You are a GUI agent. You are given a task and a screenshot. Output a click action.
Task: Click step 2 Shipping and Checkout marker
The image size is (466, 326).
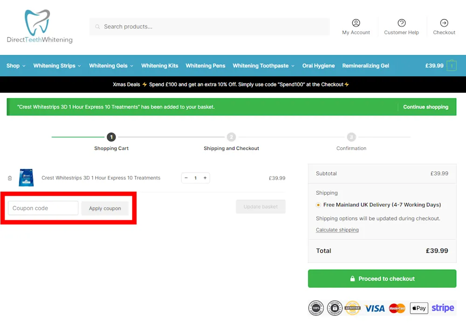coord(231,137)
